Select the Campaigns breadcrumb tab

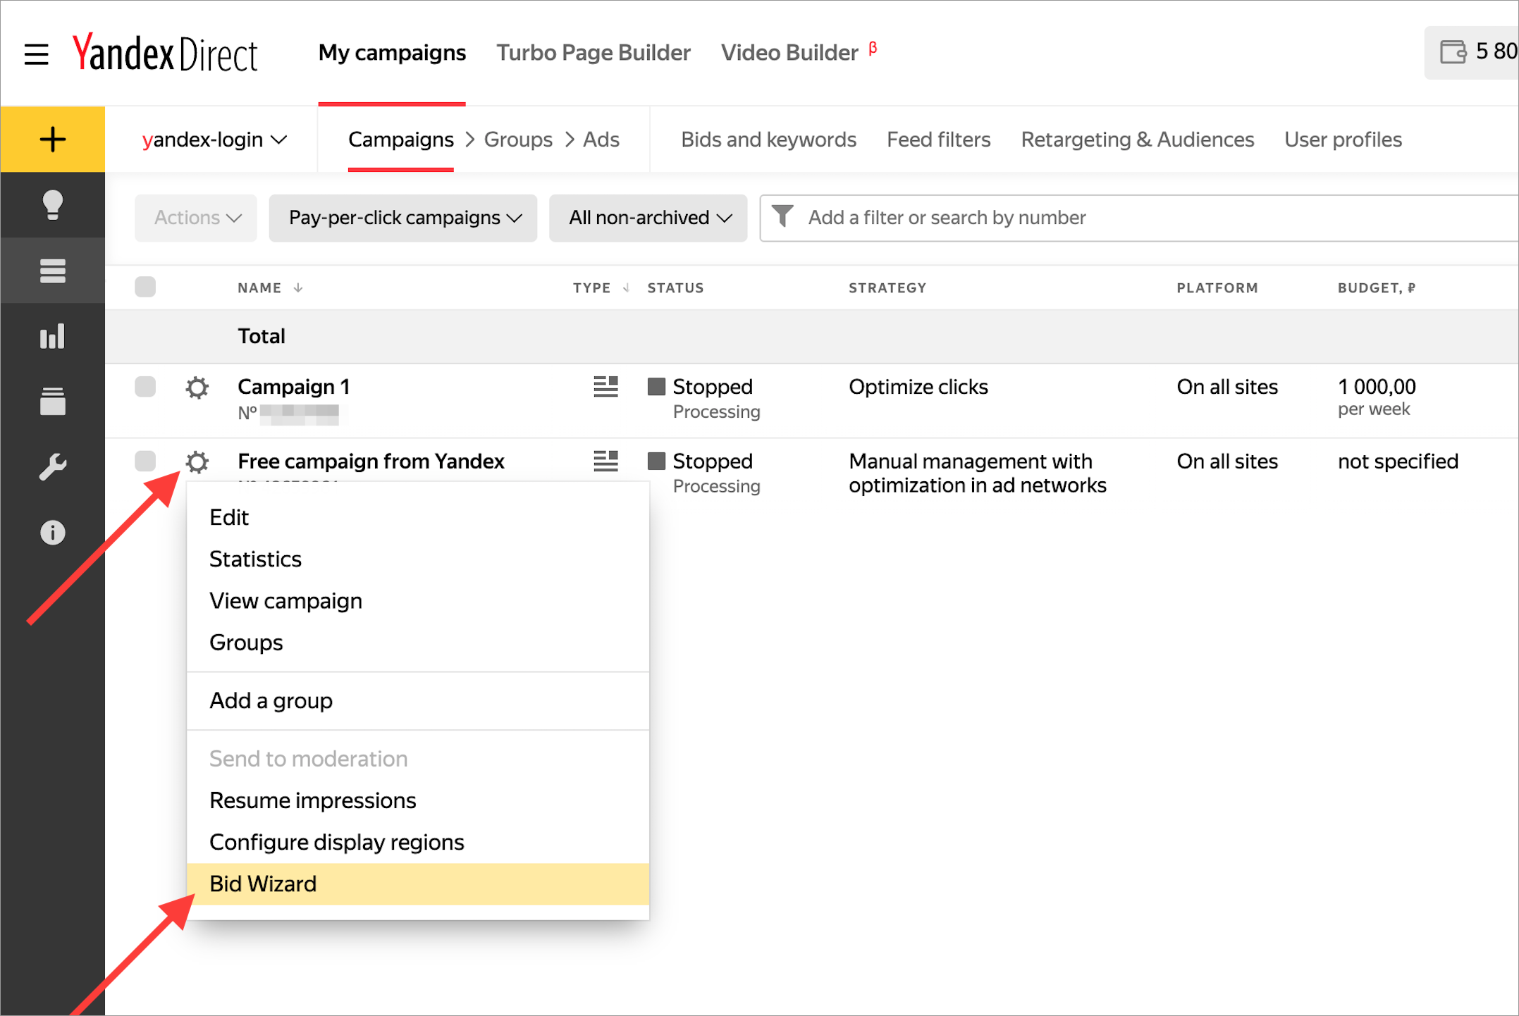pos(400,140)
